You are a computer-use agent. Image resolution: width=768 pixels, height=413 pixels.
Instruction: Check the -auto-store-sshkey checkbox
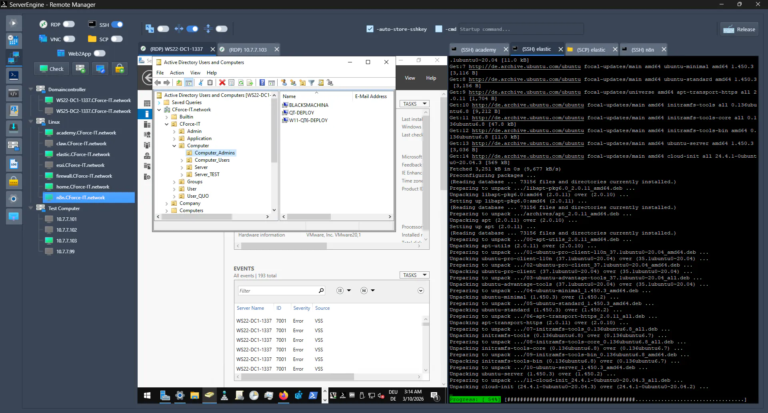[x=370, y=29]
